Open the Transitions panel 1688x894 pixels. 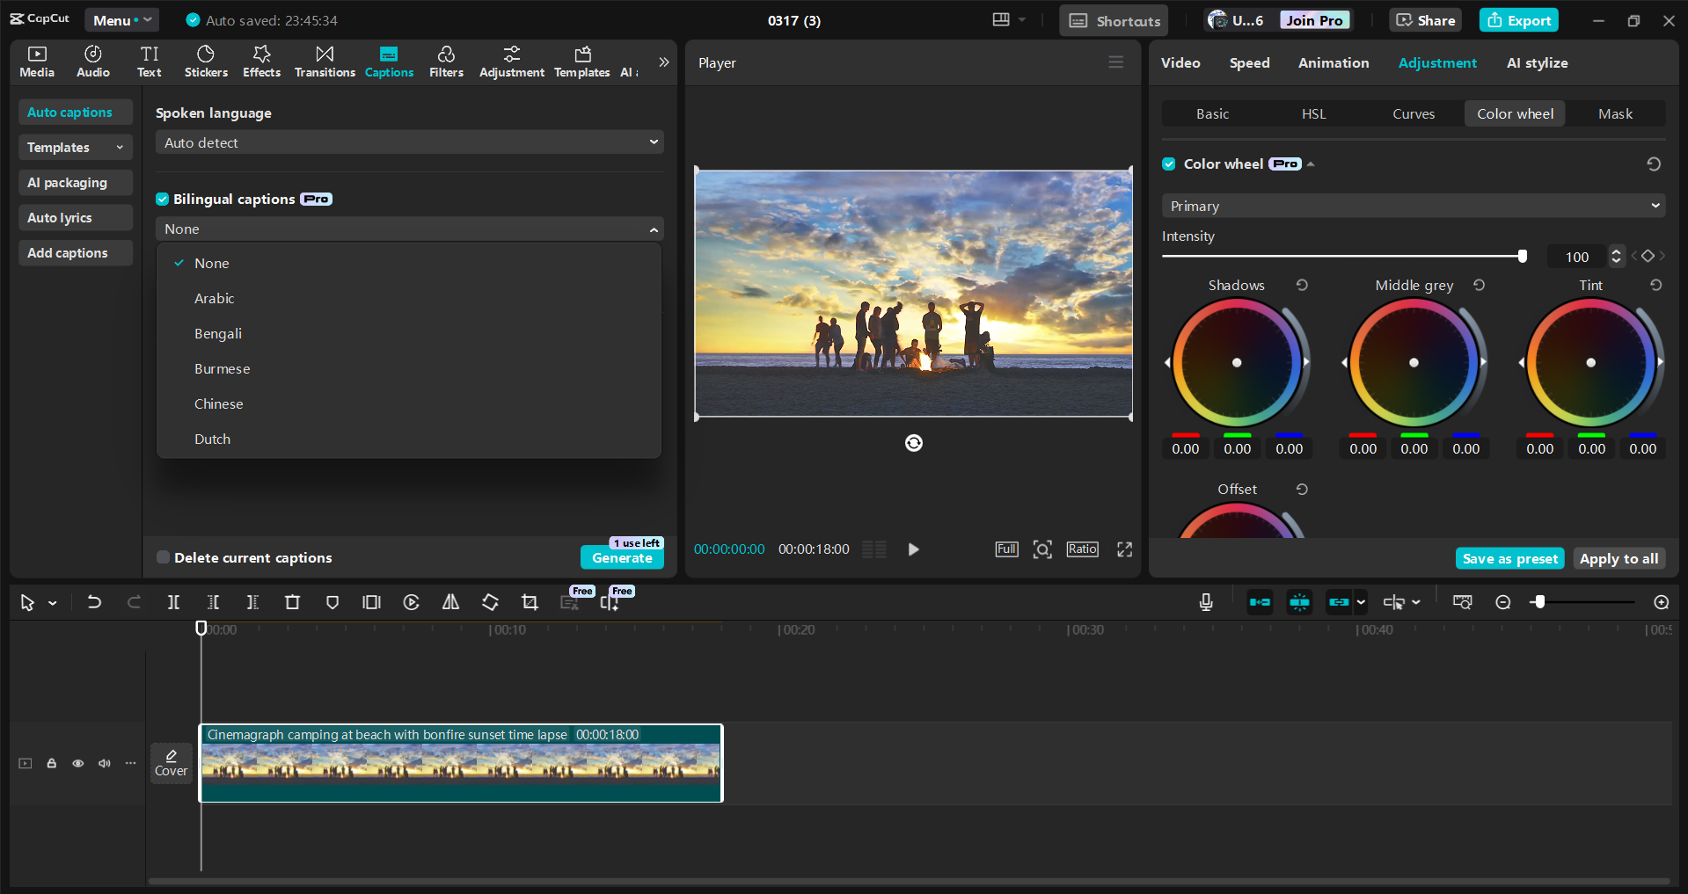(324, 61)
